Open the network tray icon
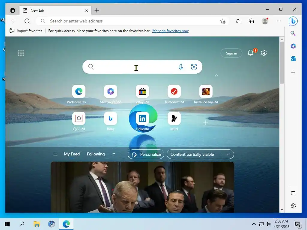Image resolution: width=307 pixels, height=230 pixels. click(261, 224)
